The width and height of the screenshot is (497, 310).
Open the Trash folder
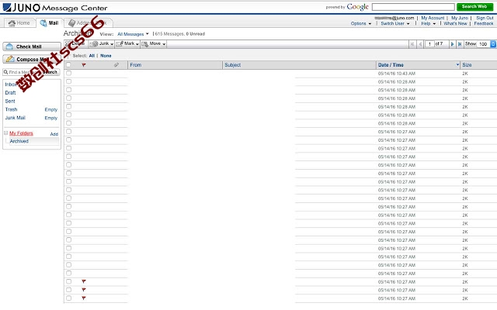pyautogui.click(x=11, y=109)
